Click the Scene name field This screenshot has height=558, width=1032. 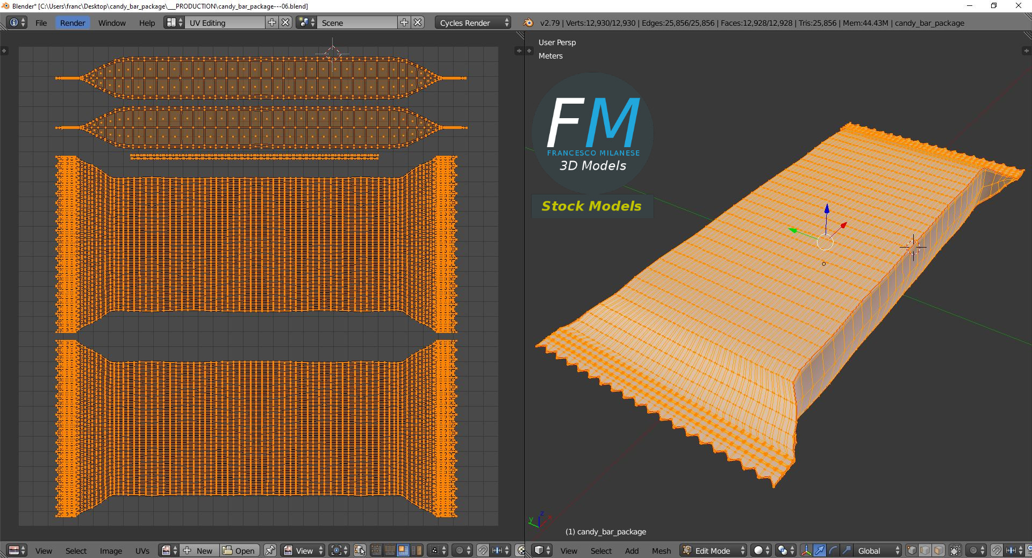pyautogui.click(x=357, y=23)
